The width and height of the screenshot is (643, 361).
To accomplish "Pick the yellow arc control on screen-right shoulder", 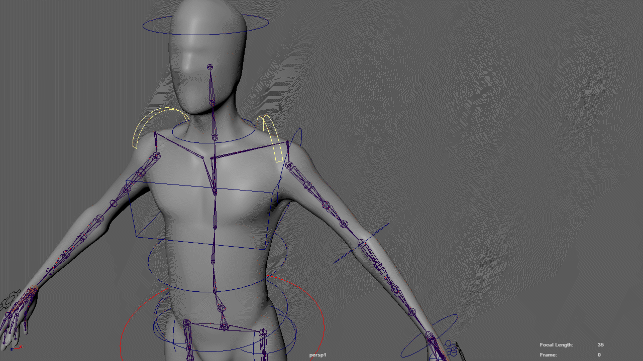I will coord(270,138).
